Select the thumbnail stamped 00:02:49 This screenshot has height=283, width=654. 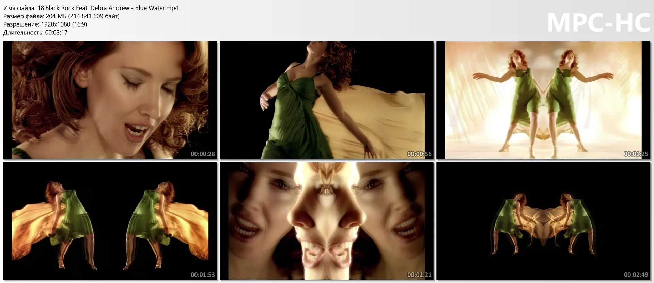(x=543, y=221)
